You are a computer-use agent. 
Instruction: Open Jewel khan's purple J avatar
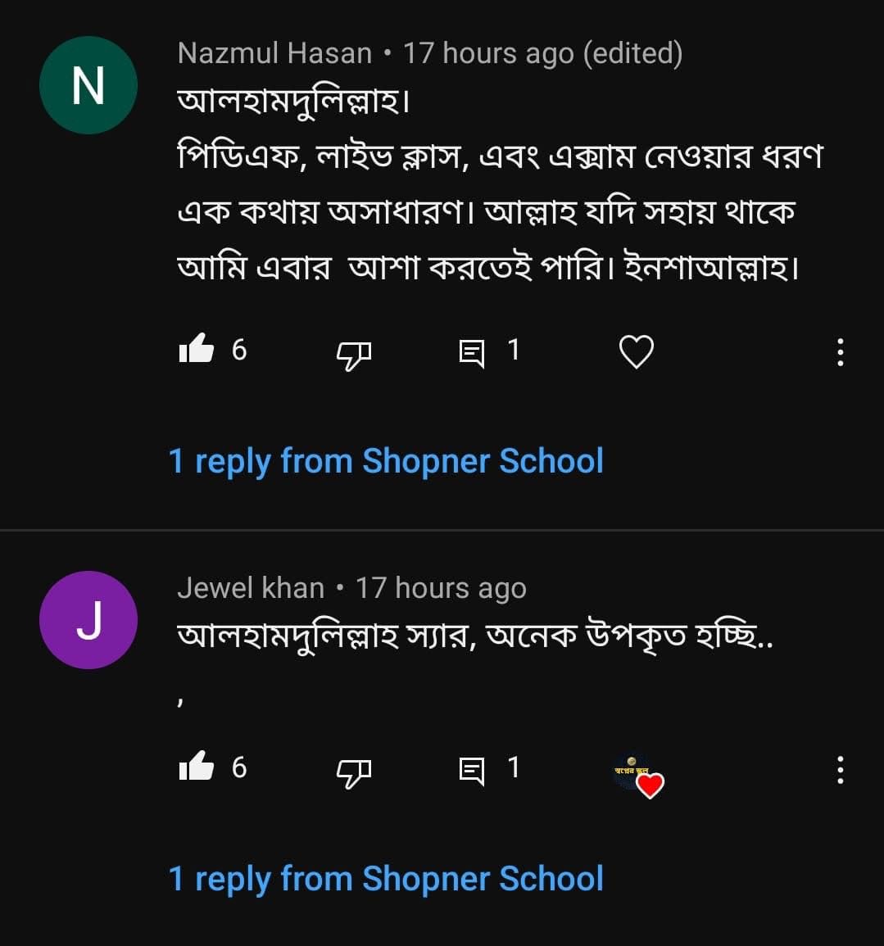[x=88, y=620]
